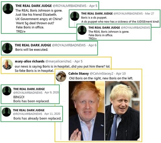The width and height of the screenshot is (161, 143).
Task: Open the right photo of man in dark jacket
Action: (122, 111)
